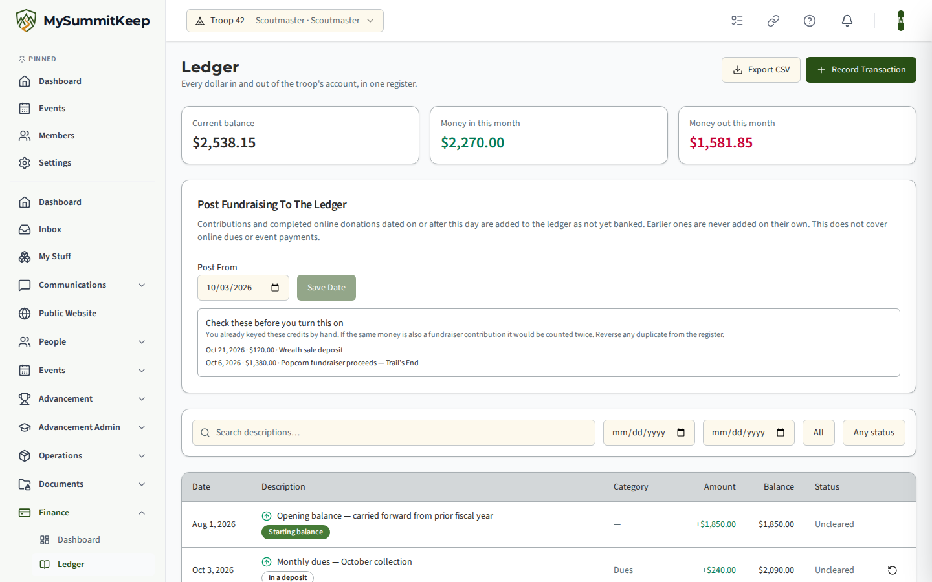Click the Export CSV button
This screenshot has height=582, width=932.
point(761,70)
